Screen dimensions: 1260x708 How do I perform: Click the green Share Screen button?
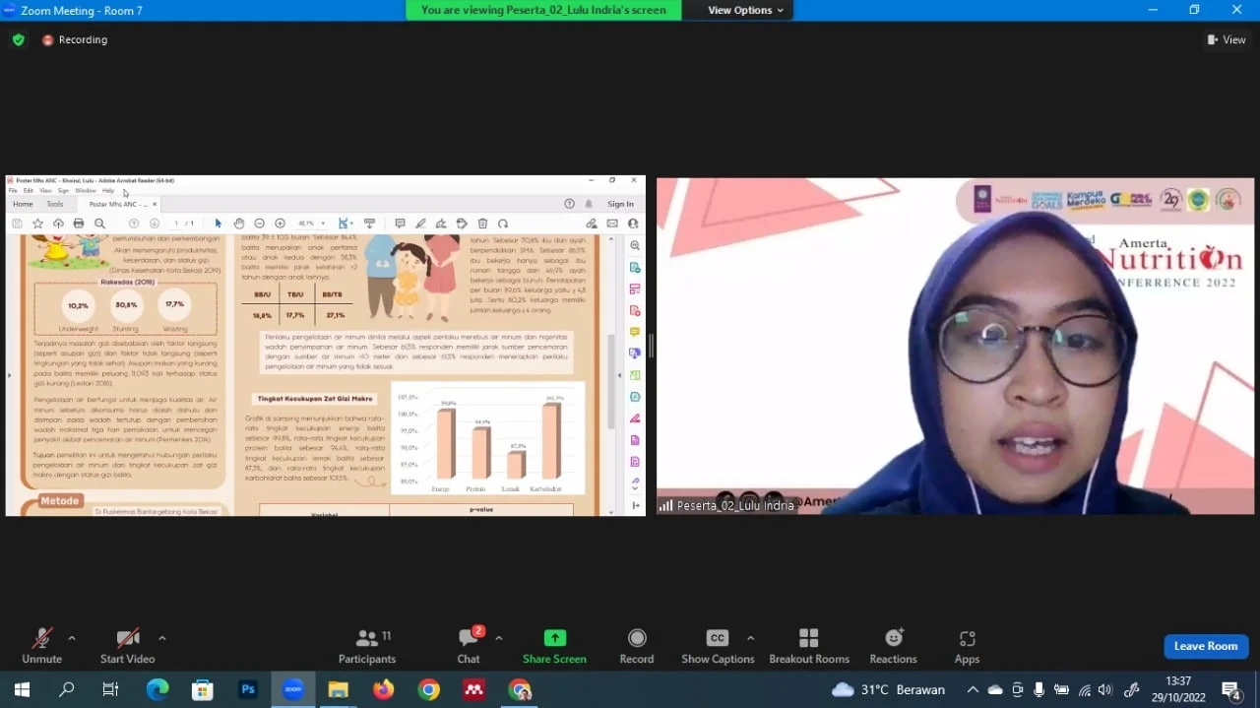point(554,646)
